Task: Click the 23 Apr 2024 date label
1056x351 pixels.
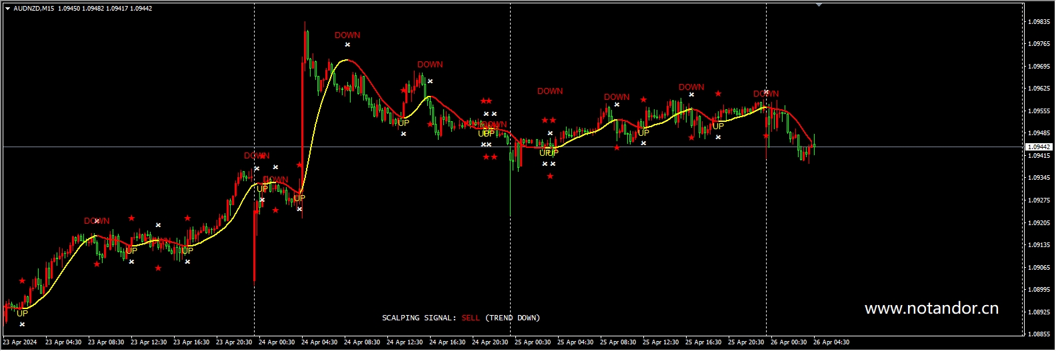Action: pos(20,342)
